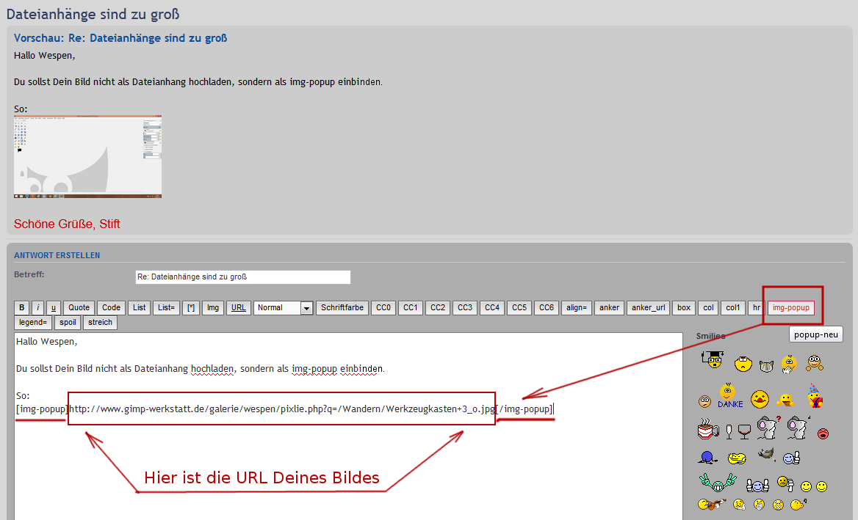Click the CC5 button
The width and height of the screenshot is (858, 520).
click(519, 307)
